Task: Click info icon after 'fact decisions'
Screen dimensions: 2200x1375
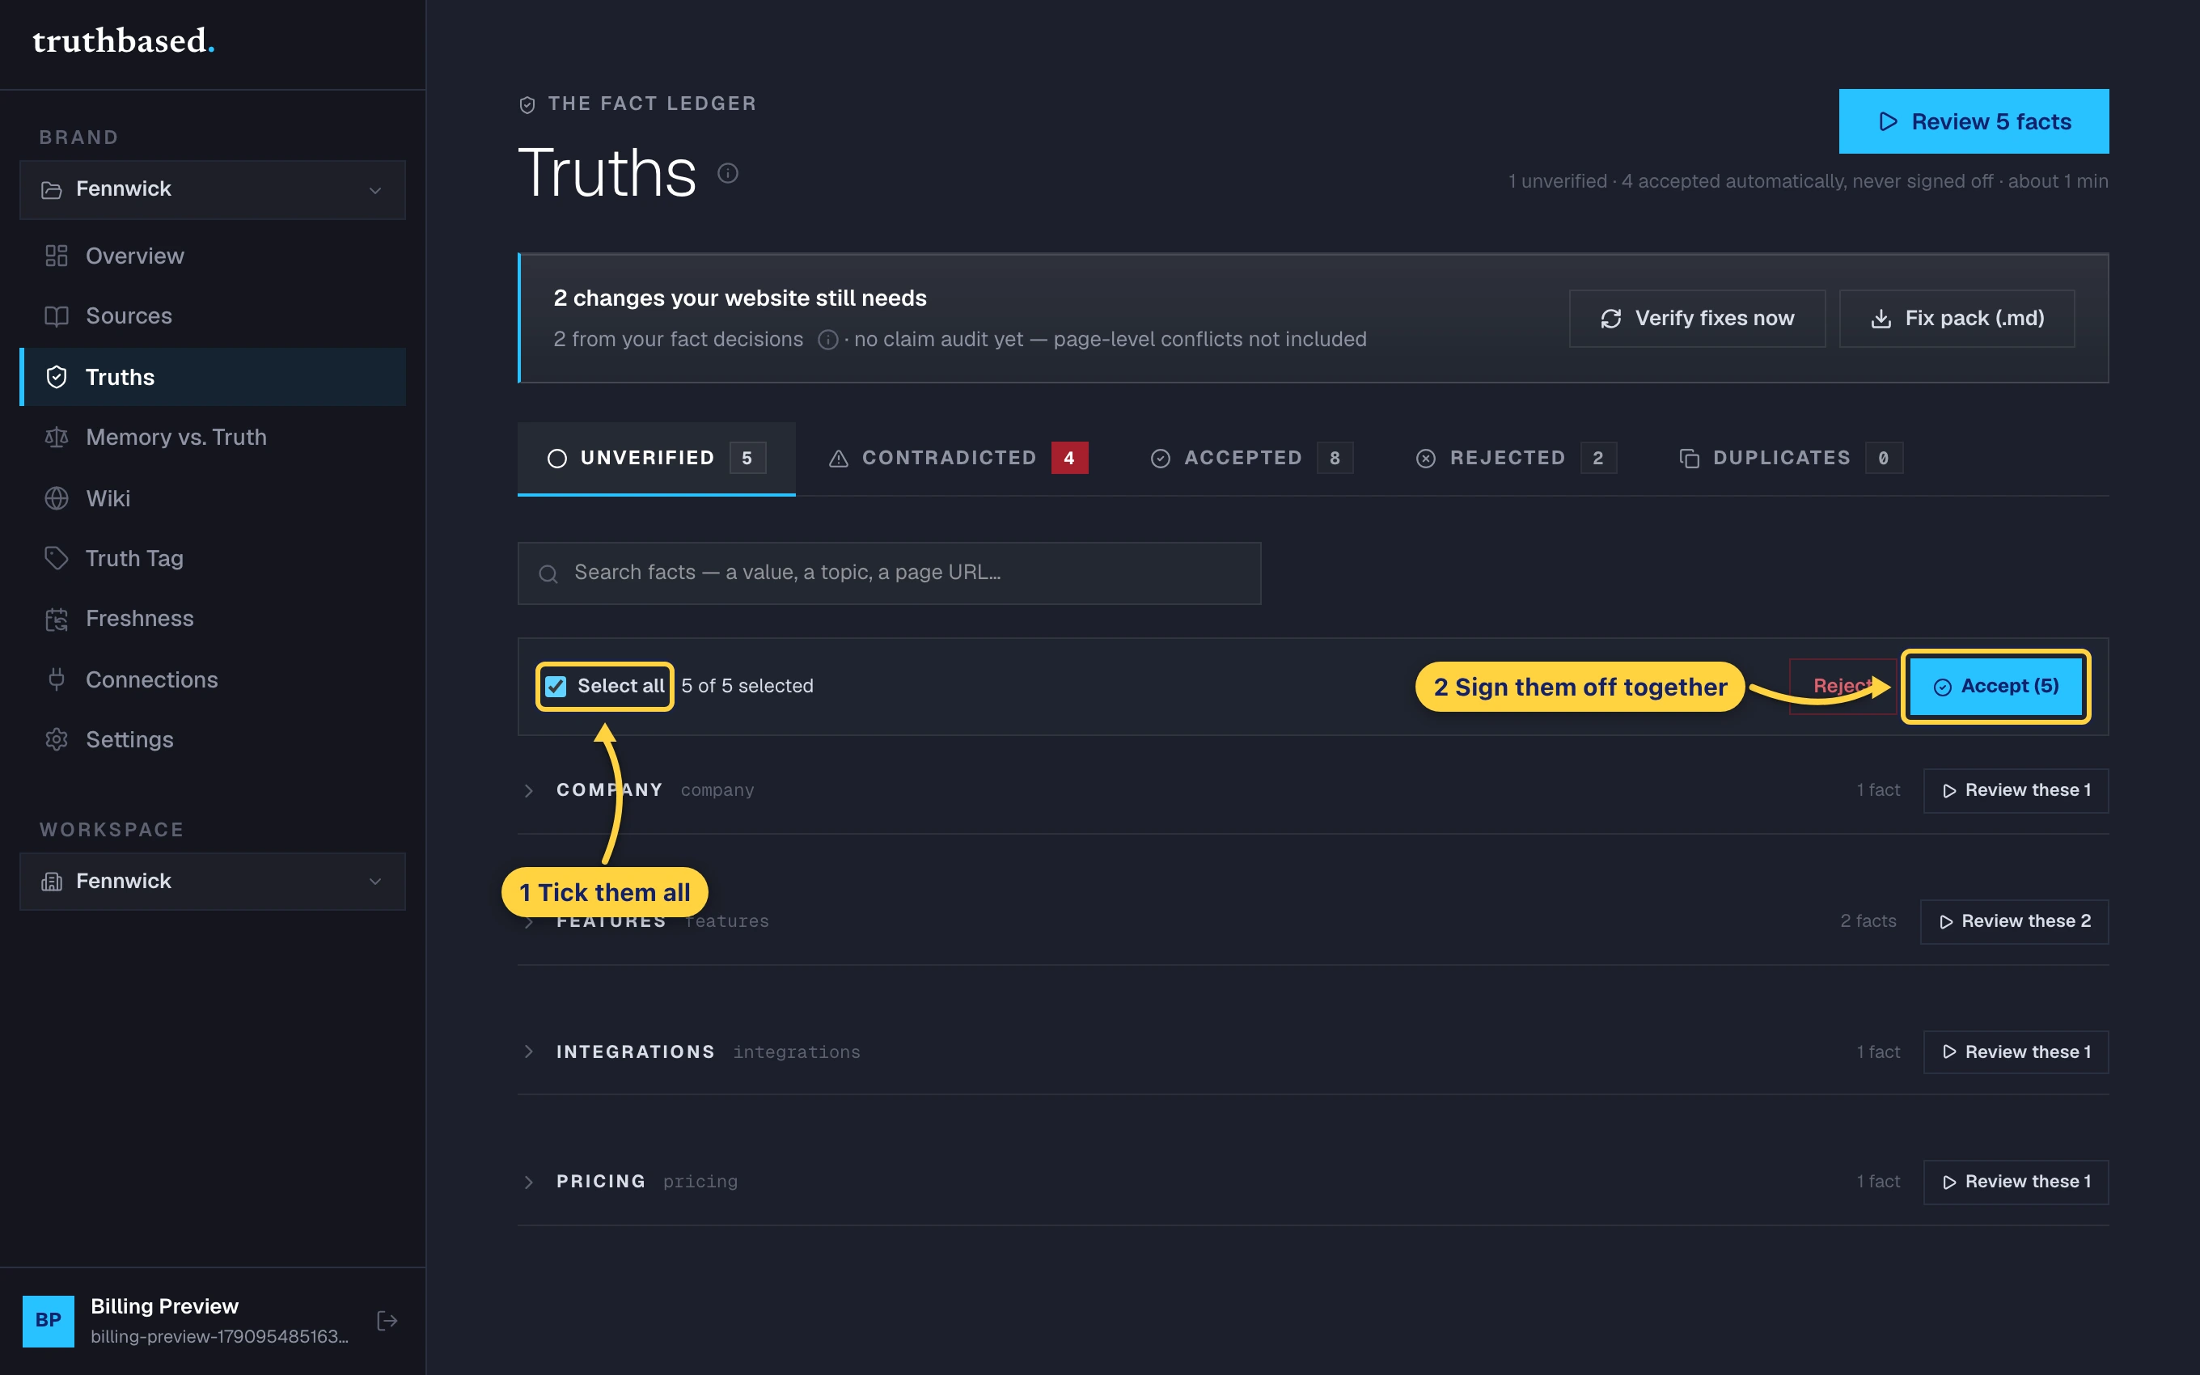Action: [x=827, y=341]
